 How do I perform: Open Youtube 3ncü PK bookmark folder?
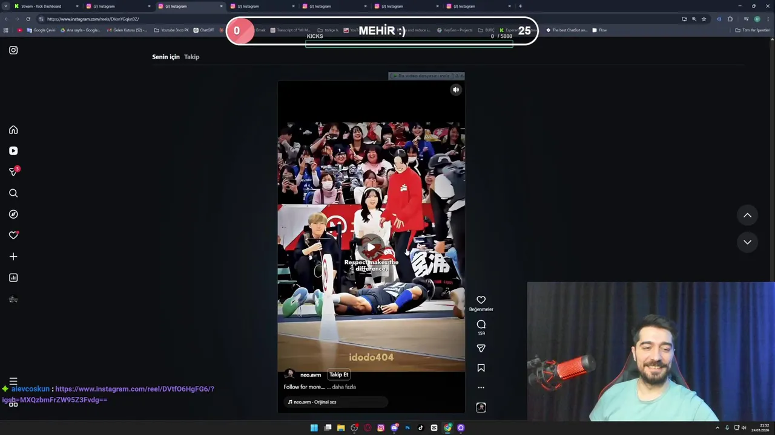click(171, 30)
